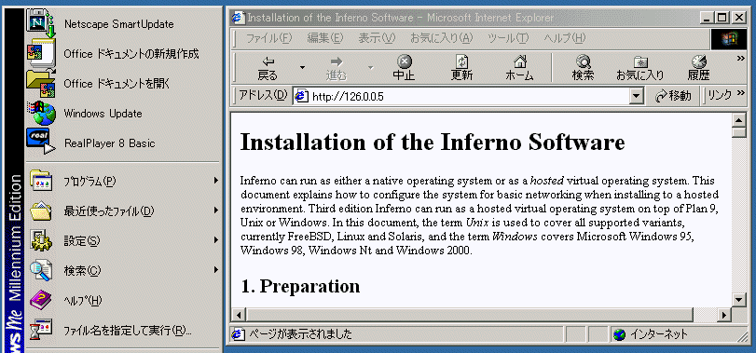Click the Windows logo throbber
756x353 pixels.
pyautogui.click(x=729, y=39)
